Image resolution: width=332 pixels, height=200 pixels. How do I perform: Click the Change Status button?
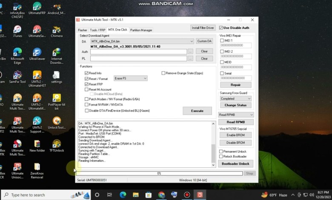coord(235,105)
